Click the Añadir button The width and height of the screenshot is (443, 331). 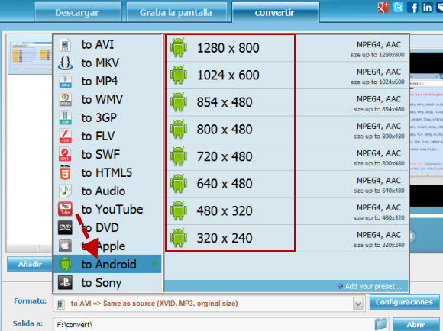pos(30,264)
